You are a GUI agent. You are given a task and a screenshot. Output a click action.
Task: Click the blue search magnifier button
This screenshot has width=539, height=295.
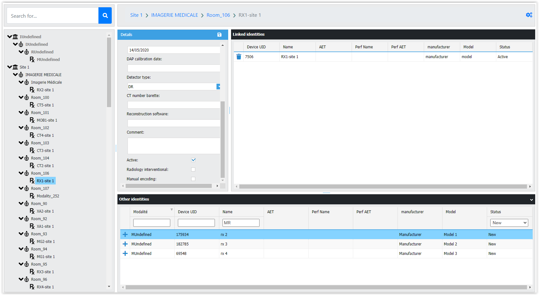pos(105,15)
